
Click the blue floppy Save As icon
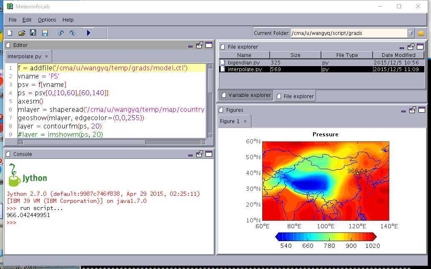(45, 33)
